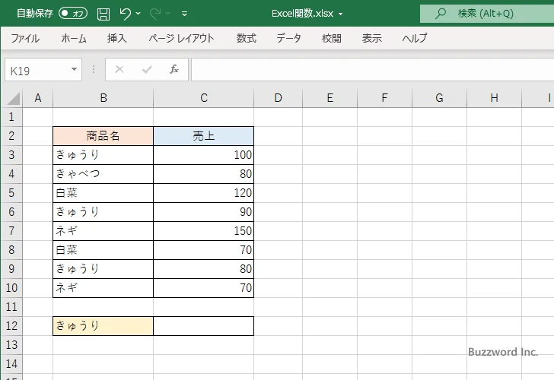This screenshot has height=380, width=554.
Task: Switch to the 校閲 tab
Action: click(x=332, y=38)
